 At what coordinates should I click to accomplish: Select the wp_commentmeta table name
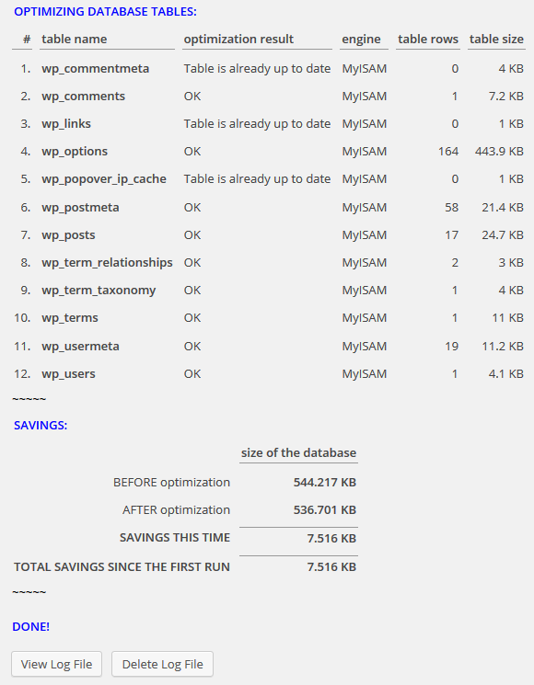pos(96,69)
